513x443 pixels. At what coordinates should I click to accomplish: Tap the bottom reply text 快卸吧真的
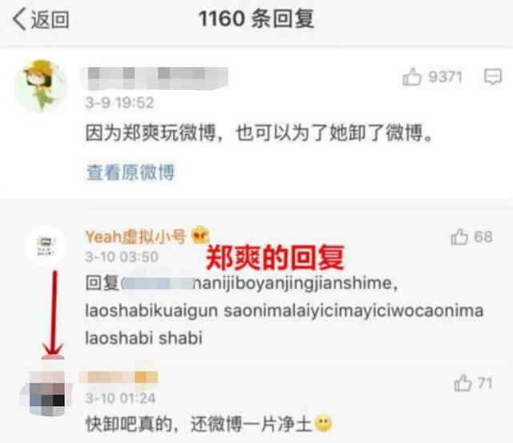(128, 424)
